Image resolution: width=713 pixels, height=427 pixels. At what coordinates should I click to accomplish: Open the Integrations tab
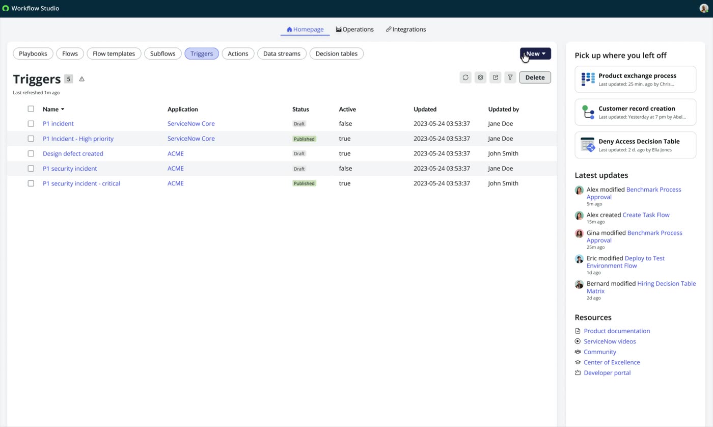(x=406, y=29)
